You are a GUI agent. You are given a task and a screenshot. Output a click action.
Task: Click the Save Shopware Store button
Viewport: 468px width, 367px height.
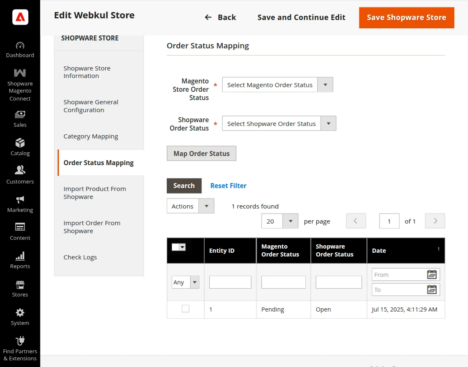pos(406,18)
